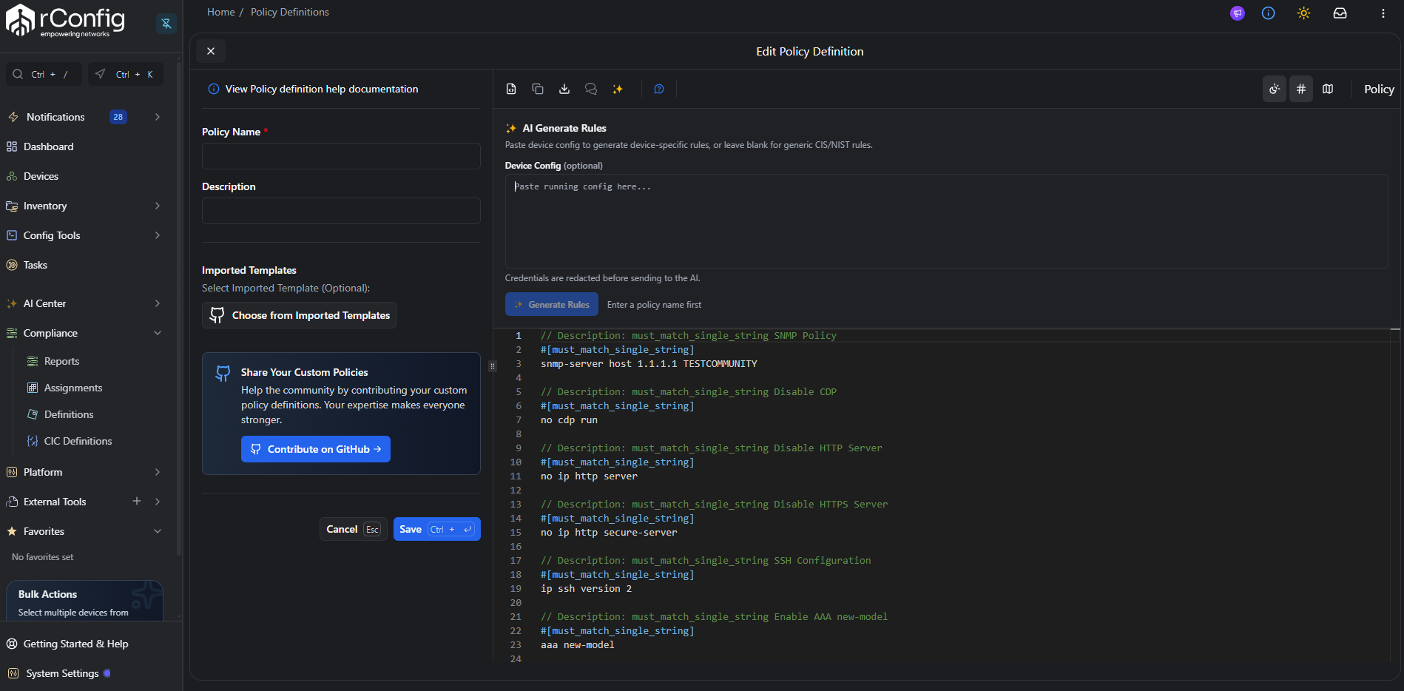Open the inbox tray icon

(1340, 13)
